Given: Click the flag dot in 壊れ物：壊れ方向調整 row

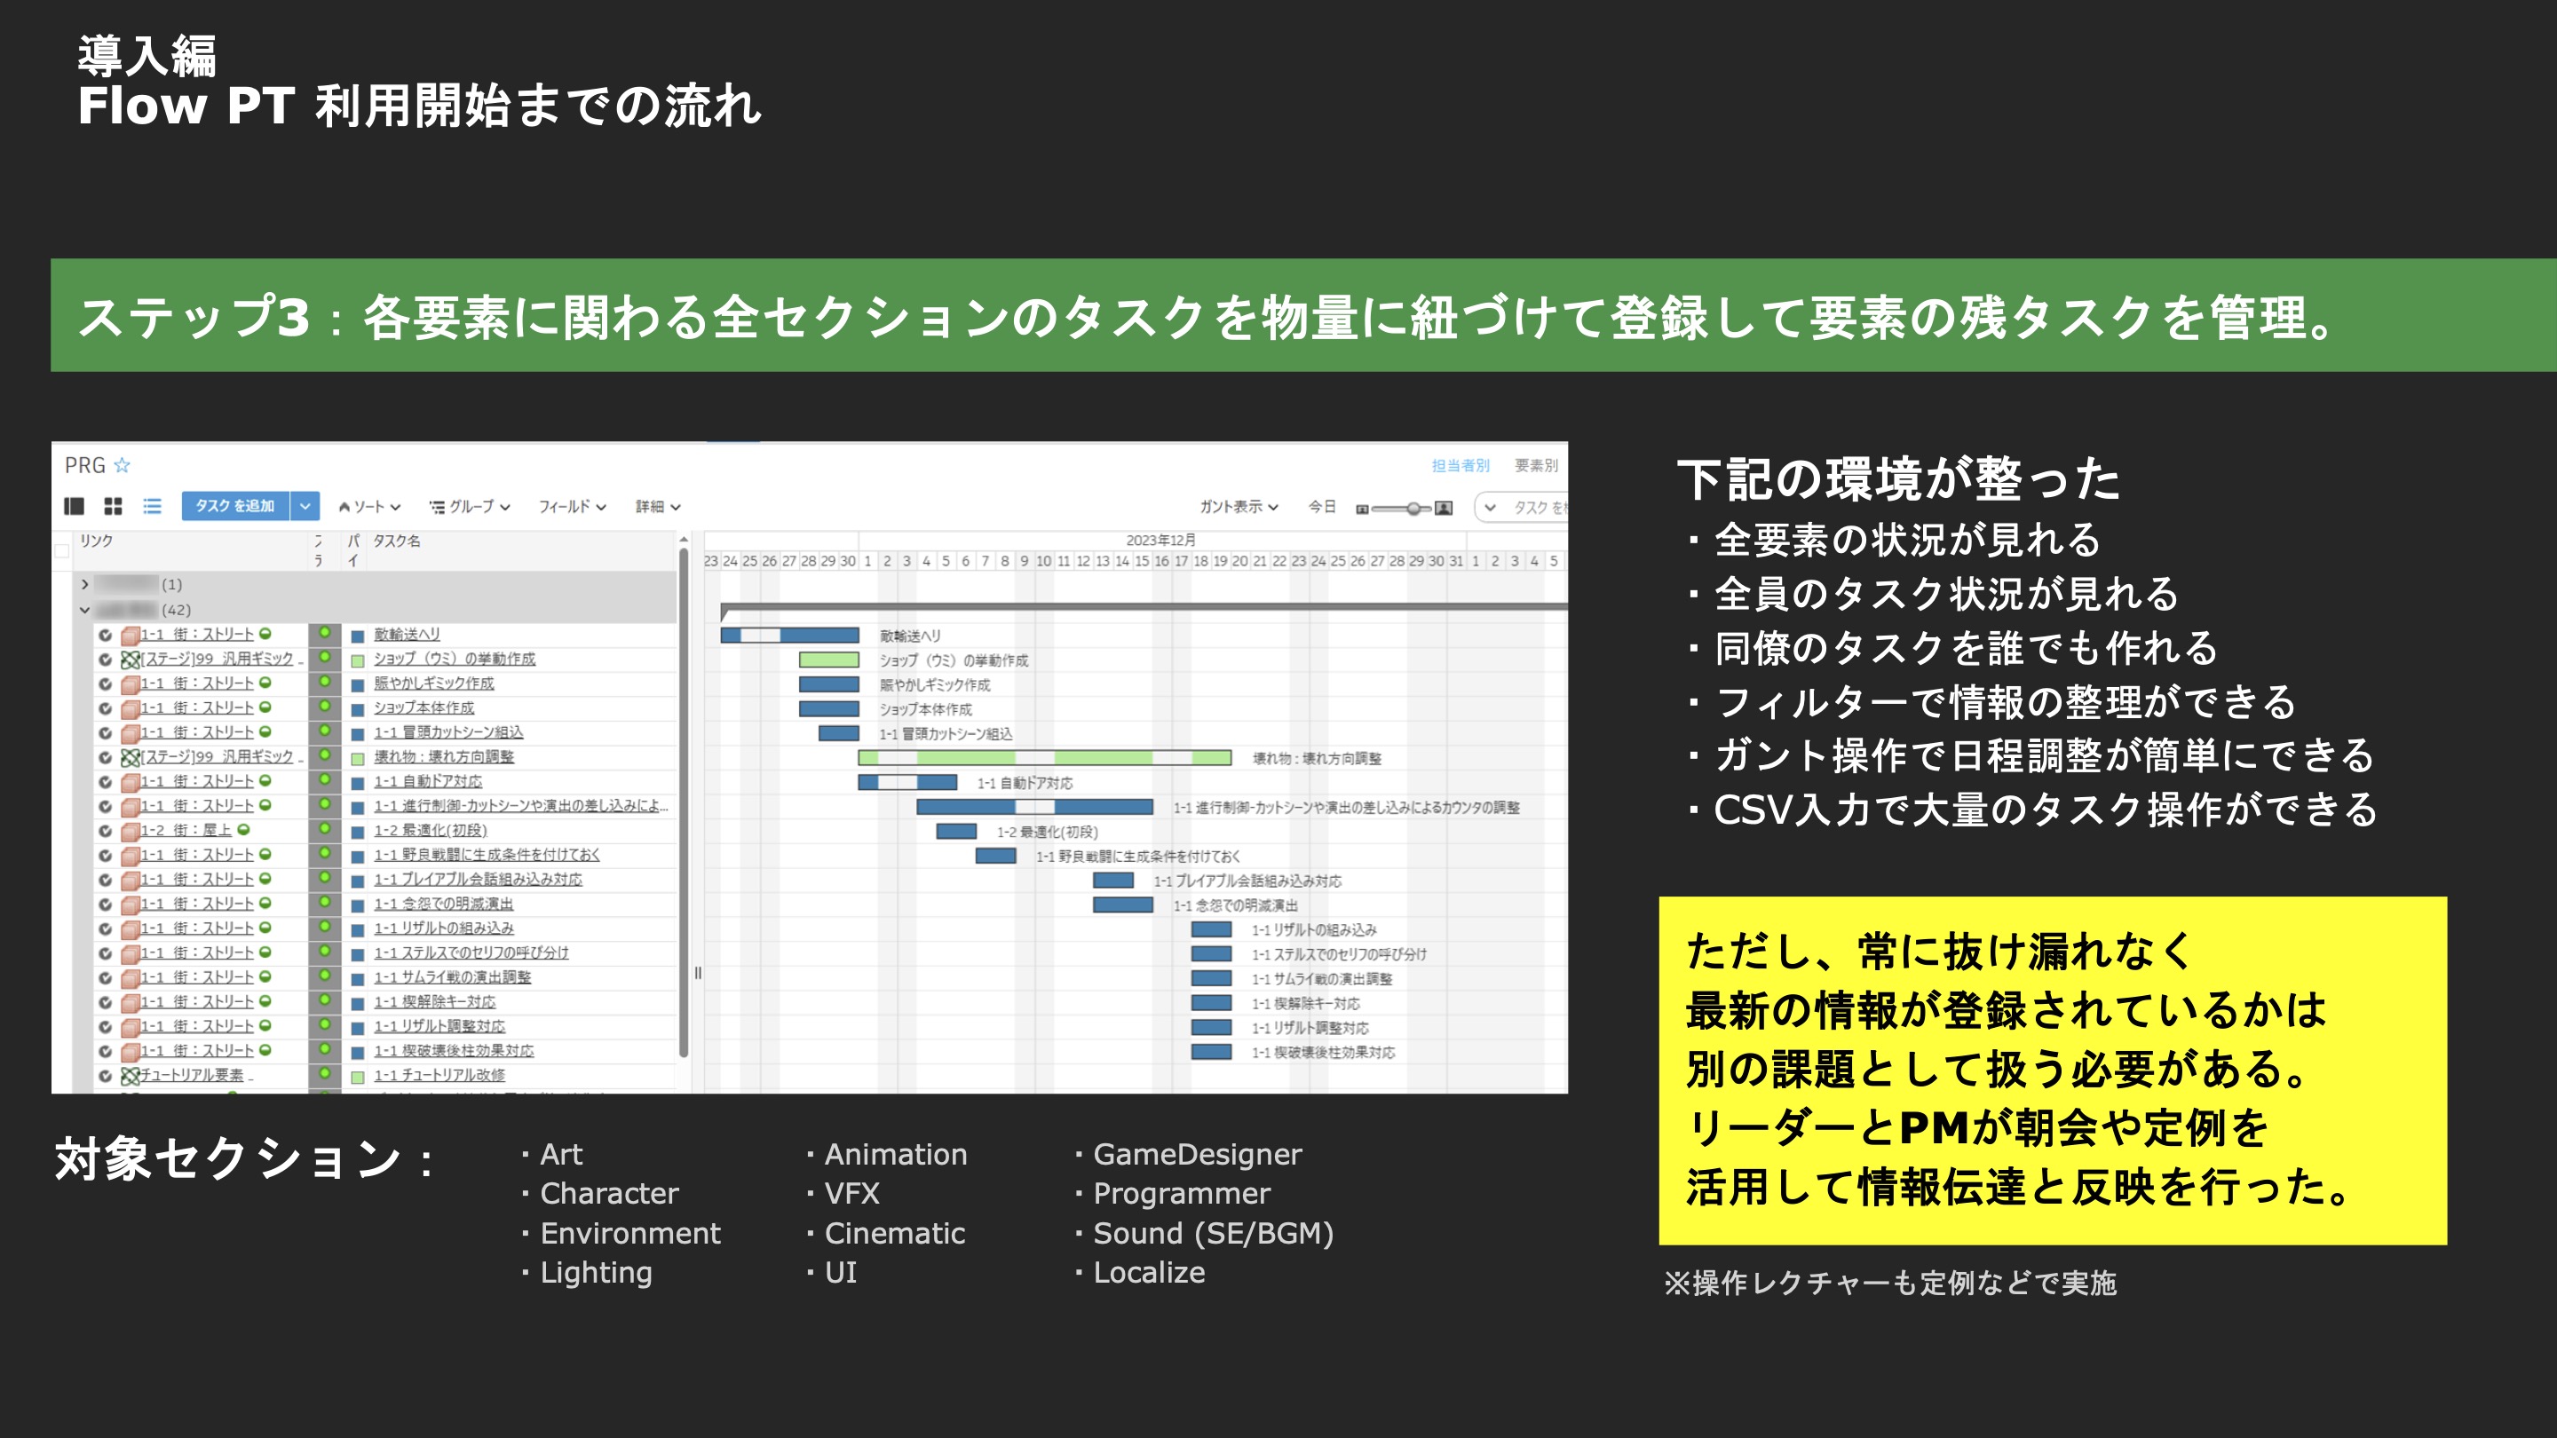Looking at the screenshot, I should tap(323, 756).
